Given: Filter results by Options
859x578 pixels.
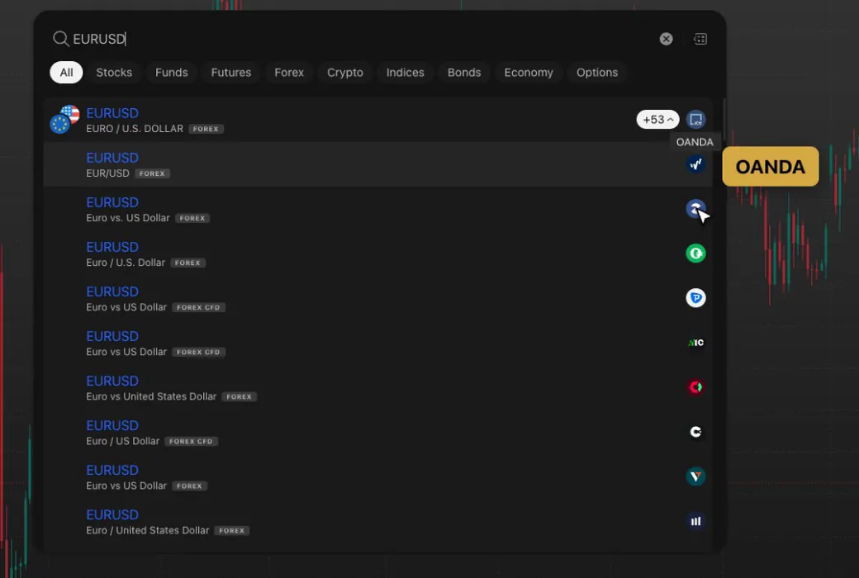Looking at the screenshot, I should (x=597, y=73).
